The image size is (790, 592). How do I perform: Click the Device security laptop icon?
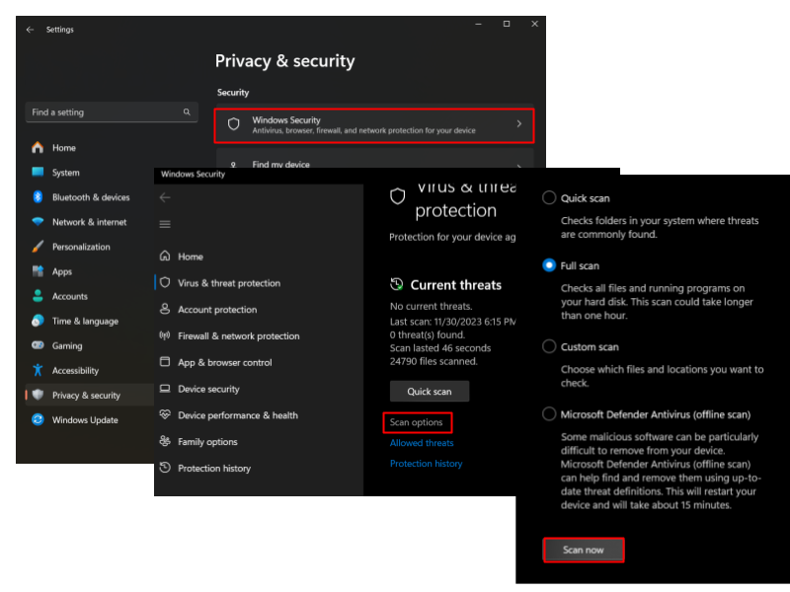pos(165,388)
